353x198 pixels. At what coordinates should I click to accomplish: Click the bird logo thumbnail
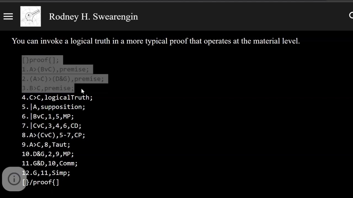pos(31,16)
